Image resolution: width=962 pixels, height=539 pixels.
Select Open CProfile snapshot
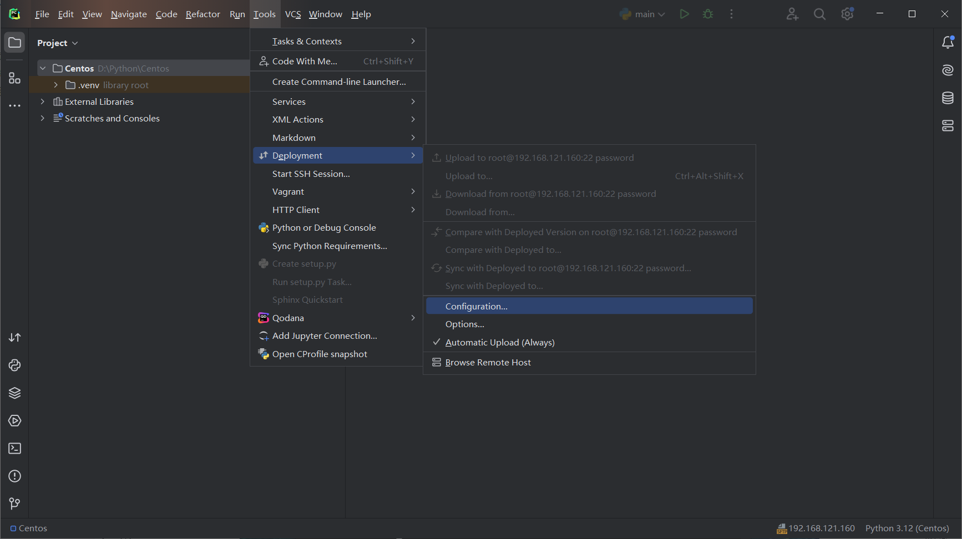click(338, 354)
